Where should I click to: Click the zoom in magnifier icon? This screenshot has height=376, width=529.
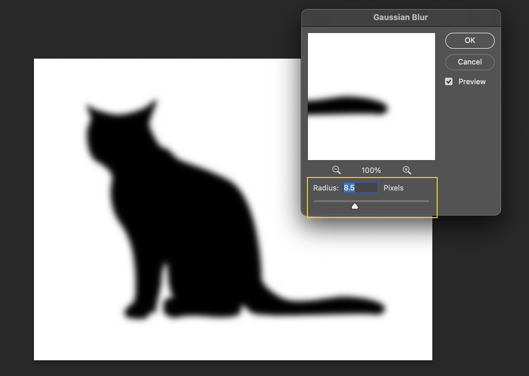(407, 170)
